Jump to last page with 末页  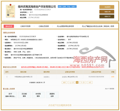tap(90, 82)
